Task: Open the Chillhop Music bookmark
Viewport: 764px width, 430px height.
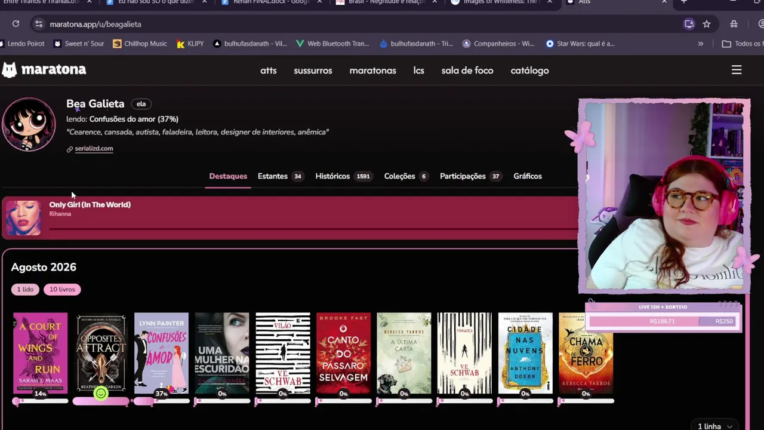Action: point(140,44)
